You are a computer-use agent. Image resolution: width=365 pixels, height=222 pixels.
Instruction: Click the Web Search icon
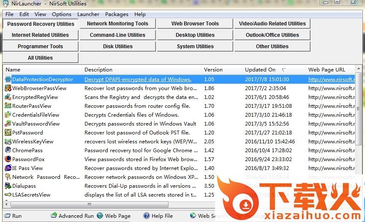[x=193, y=216]
